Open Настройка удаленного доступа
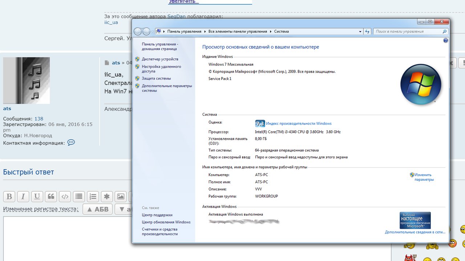The image size is (465, 261). point(161,69)
